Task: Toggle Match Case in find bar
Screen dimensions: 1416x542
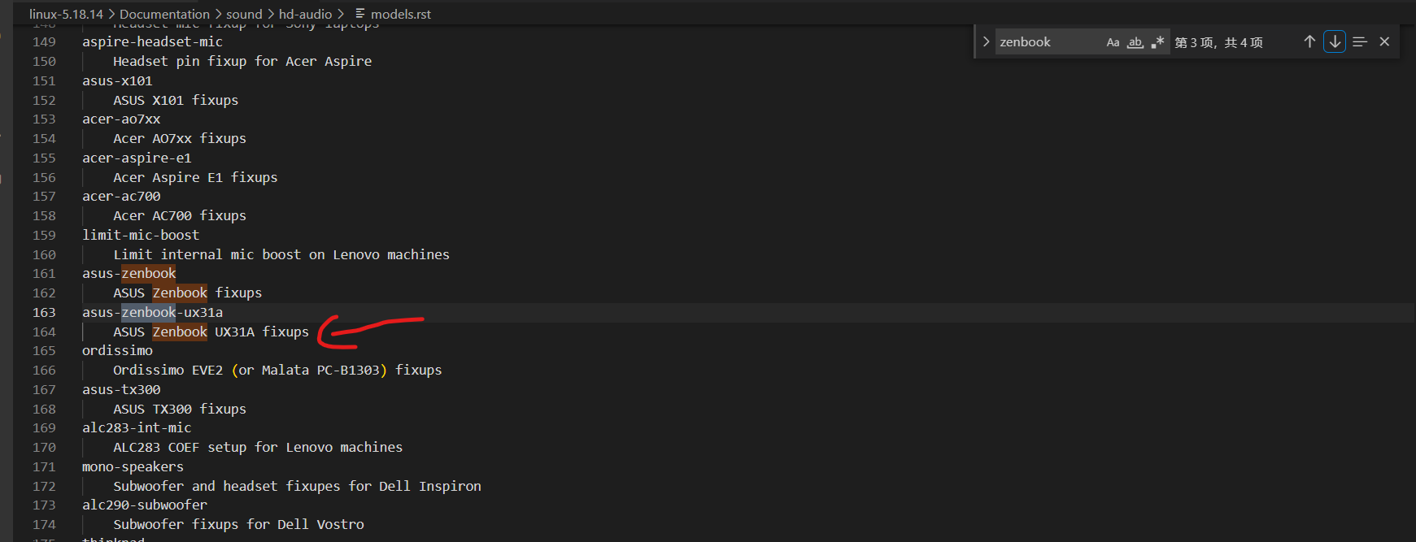Action: 1113,42
